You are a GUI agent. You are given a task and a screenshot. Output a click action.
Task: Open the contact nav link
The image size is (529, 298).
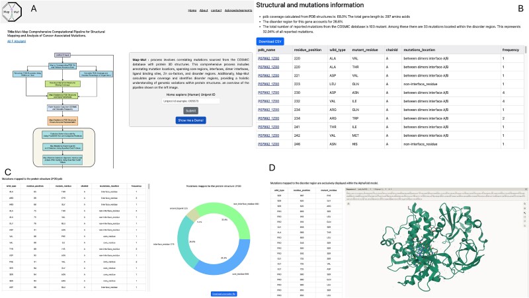coord(216,11)
